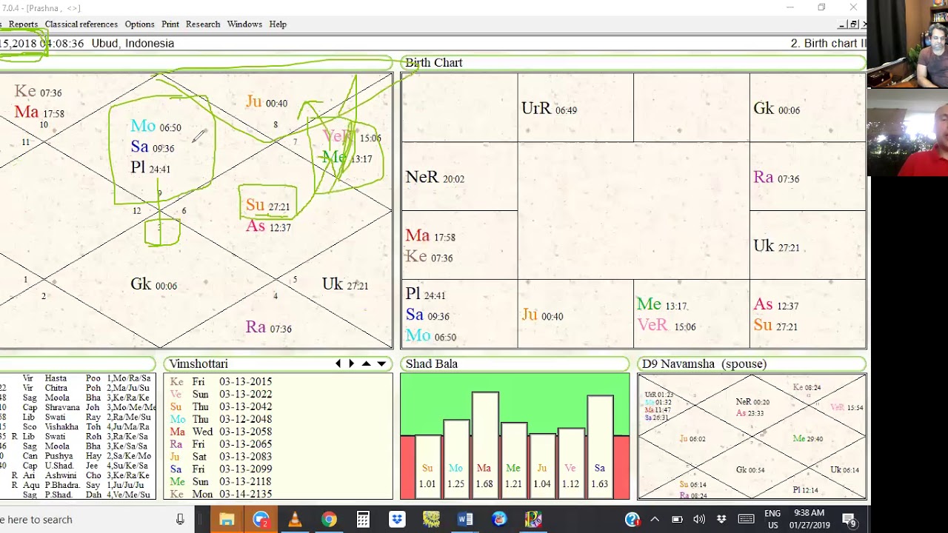The height and width of the screenshot is (533, 948).
Task: Select the Ra Fri 03-13-2065 dasha row
Action: (x=221, y=444)
